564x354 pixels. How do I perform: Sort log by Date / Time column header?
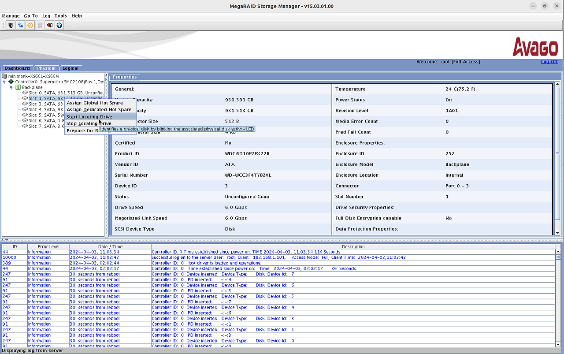(x=110, y=246)
